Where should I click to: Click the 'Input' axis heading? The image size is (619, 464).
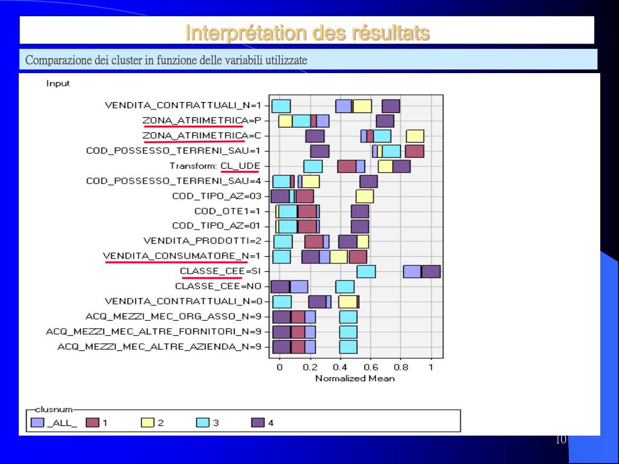(57, 83)
